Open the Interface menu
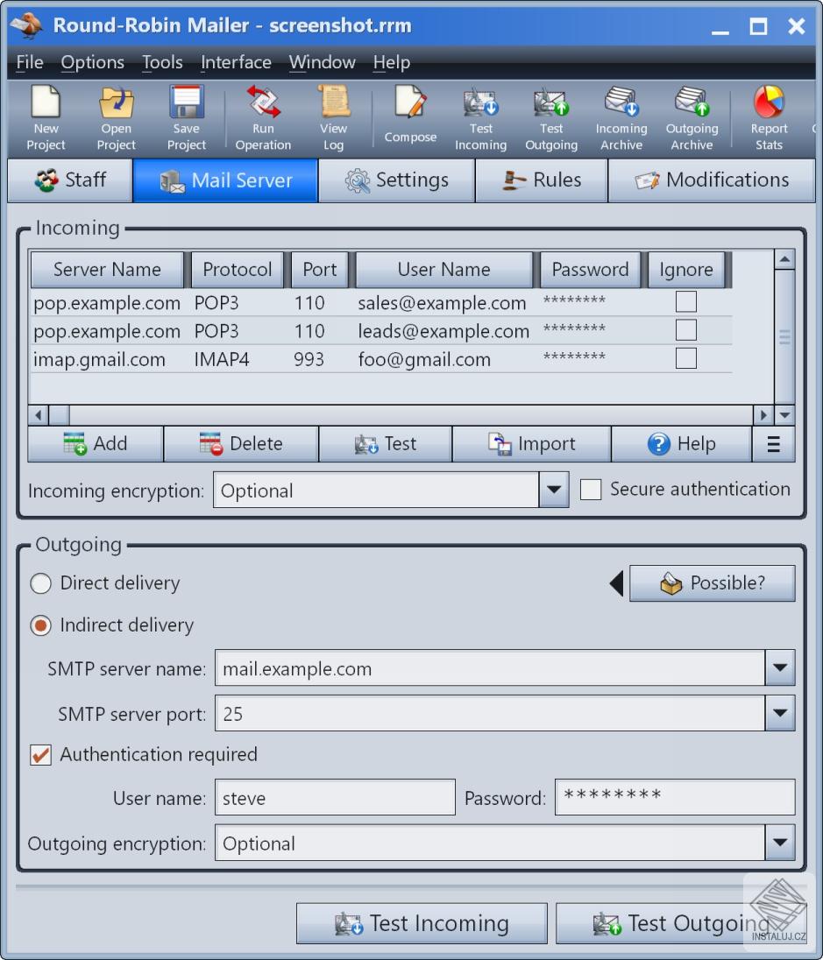823x960 pixels. point(236,62)
